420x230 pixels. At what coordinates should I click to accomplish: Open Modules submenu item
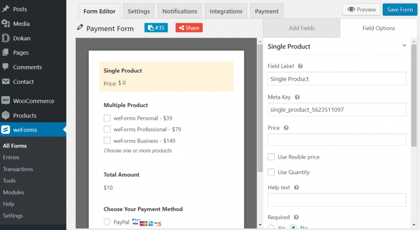click(x=13, y=192)
